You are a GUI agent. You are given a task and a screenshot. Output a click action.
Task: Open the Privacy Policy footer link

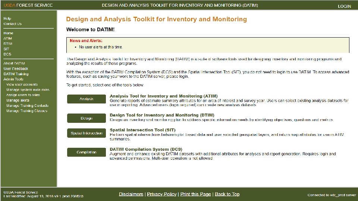(x=161, y=194)
